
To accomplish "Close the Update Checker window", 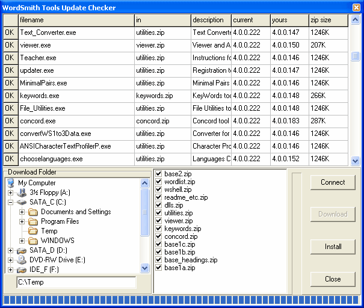I will (356, 7).
